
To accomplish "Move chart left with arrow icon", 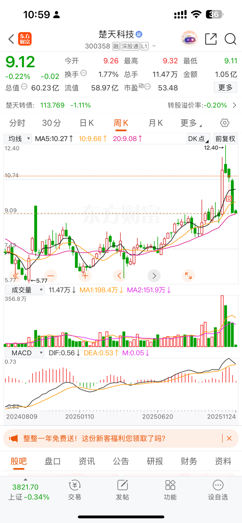I will (119, 276).
